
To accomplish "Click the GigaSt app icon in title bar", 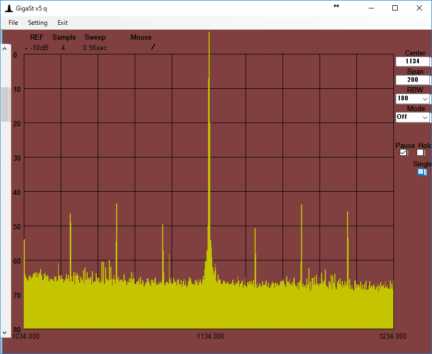I will pos(9,8).
